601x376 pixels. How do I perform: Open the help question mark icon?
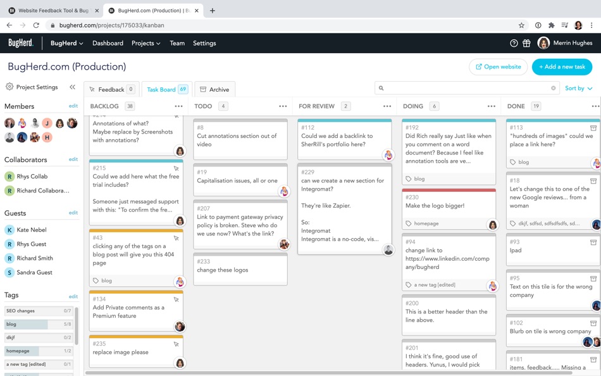click(x=514, y=43)
